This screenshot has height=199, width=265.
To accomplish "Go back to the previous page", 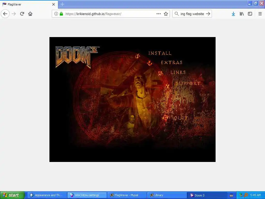I will 5,14.
